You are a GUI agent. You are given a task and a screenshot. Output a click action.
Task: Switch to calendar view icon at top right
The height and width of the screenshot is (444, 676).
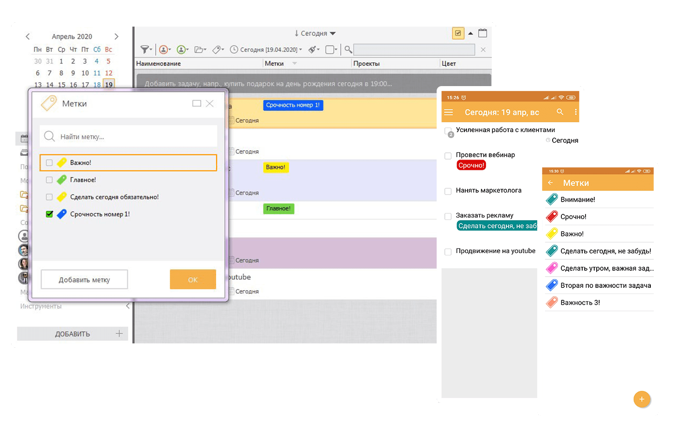(x=483, y=33)
